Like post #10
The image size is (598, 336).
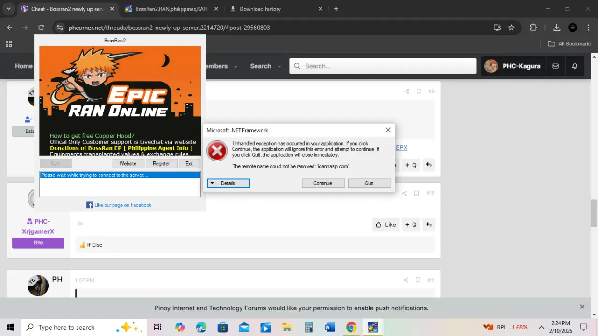(385, 224)
